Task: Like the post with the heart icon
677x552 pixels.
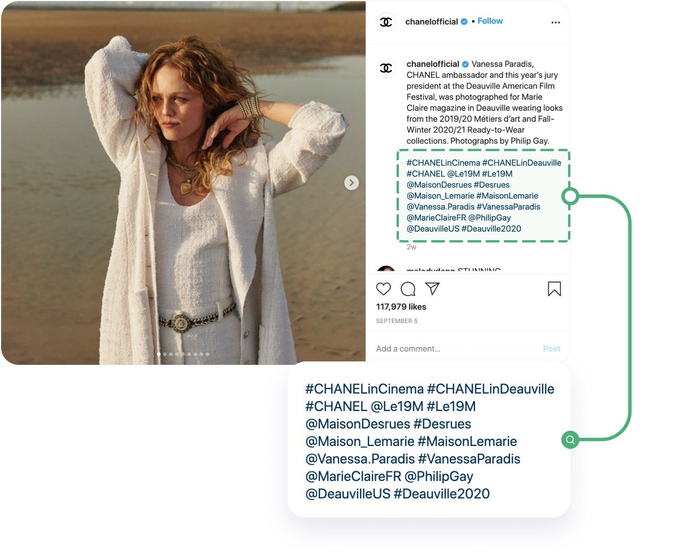Action: pos(384,289)
